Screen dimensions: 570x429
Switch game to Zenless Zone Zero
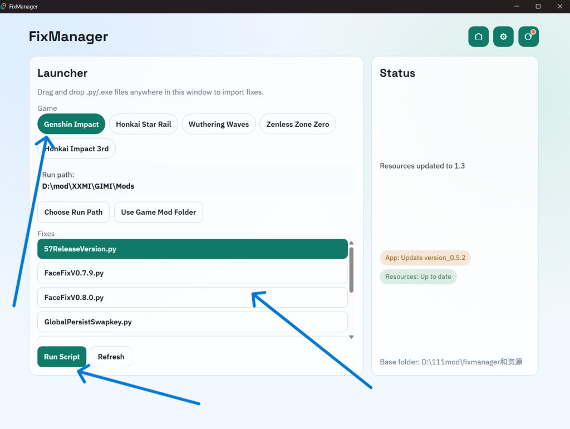297,124
